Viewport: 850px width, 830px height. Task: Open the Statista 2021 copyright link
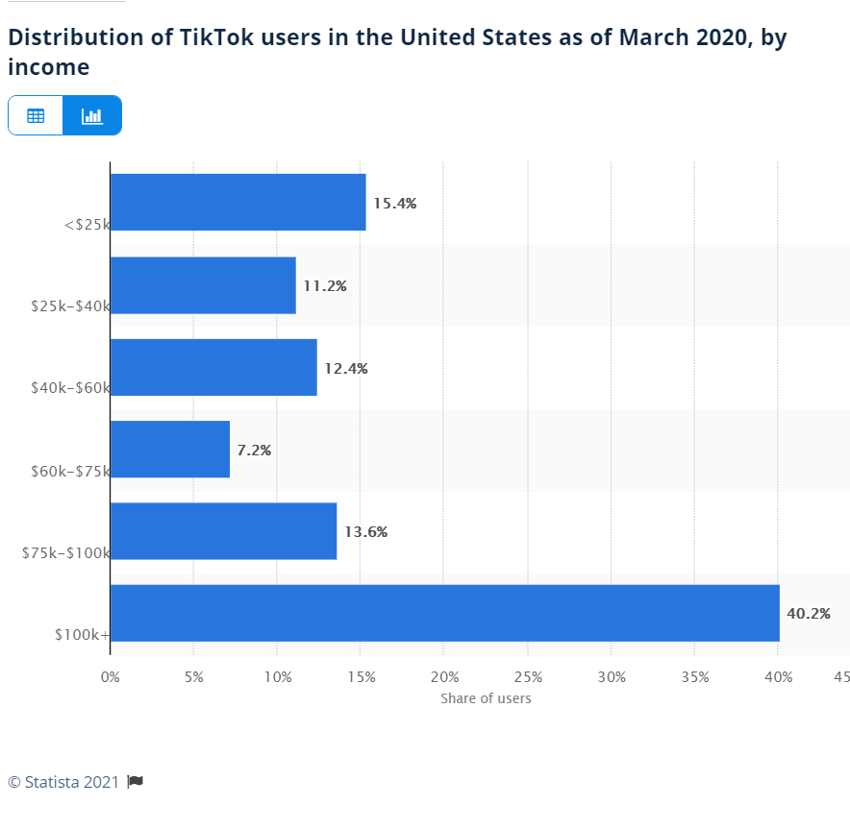62,782
